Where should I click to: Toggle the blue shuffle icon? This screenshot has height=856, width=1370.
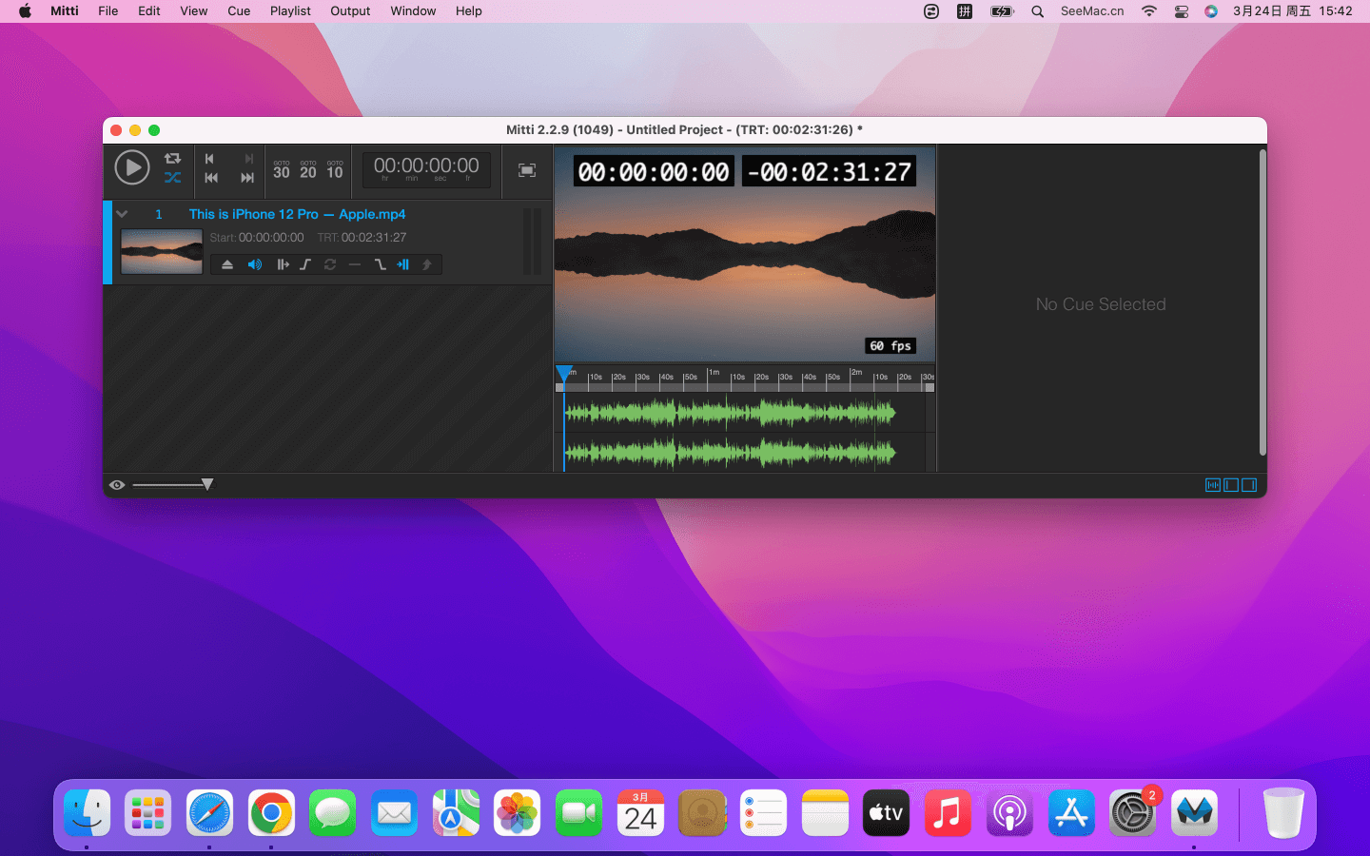[172, 178]
